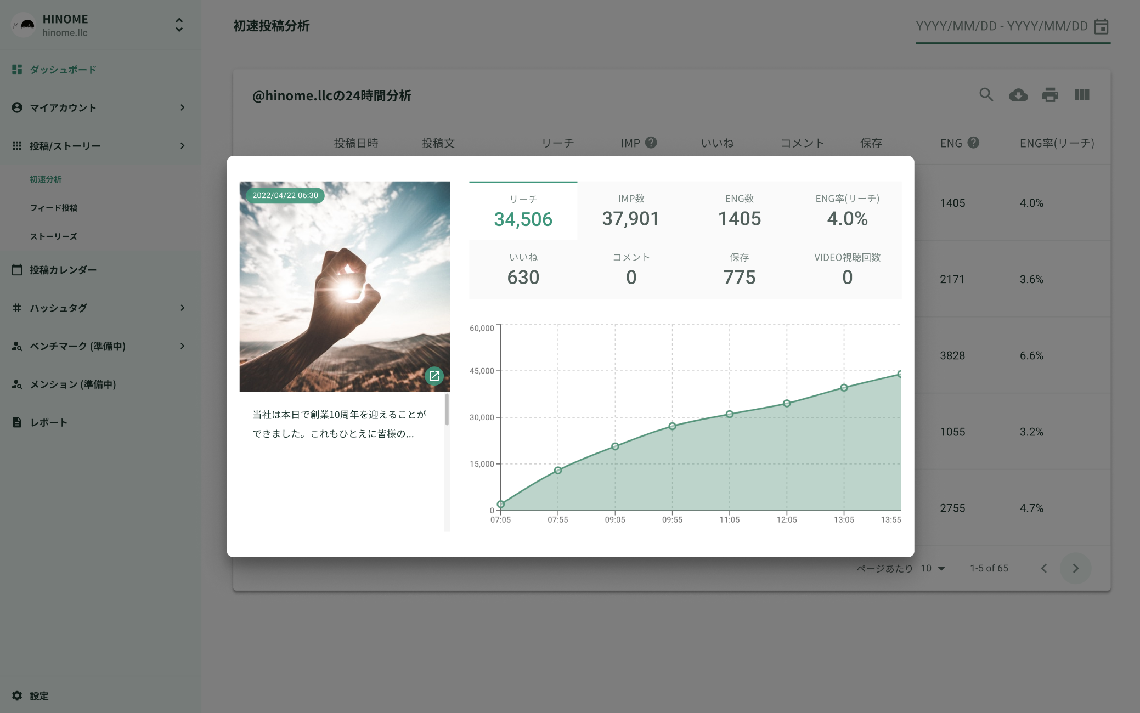
Task: Click the calendar icon in date range field
Action: click(1101, 26)
